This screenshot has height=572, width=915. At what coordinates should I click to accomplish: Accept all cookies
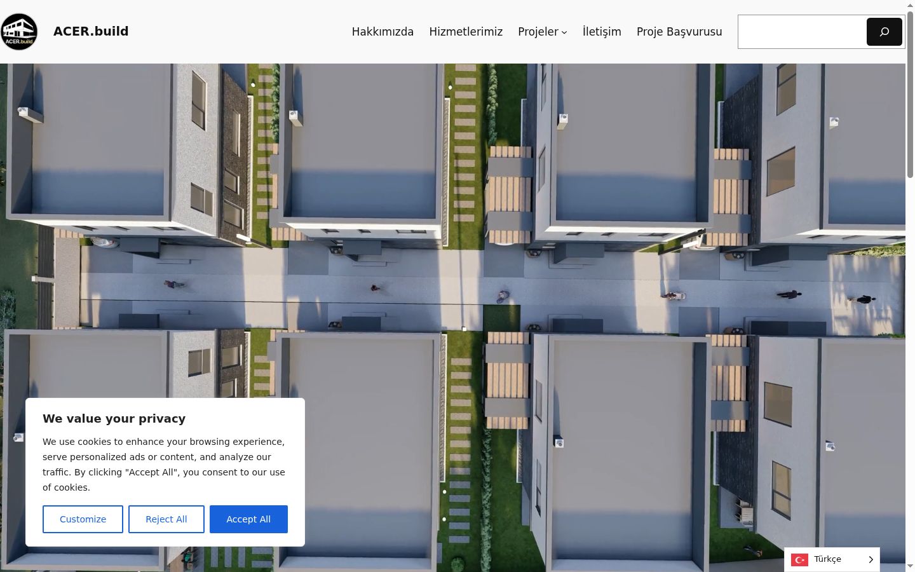[248, 519]
